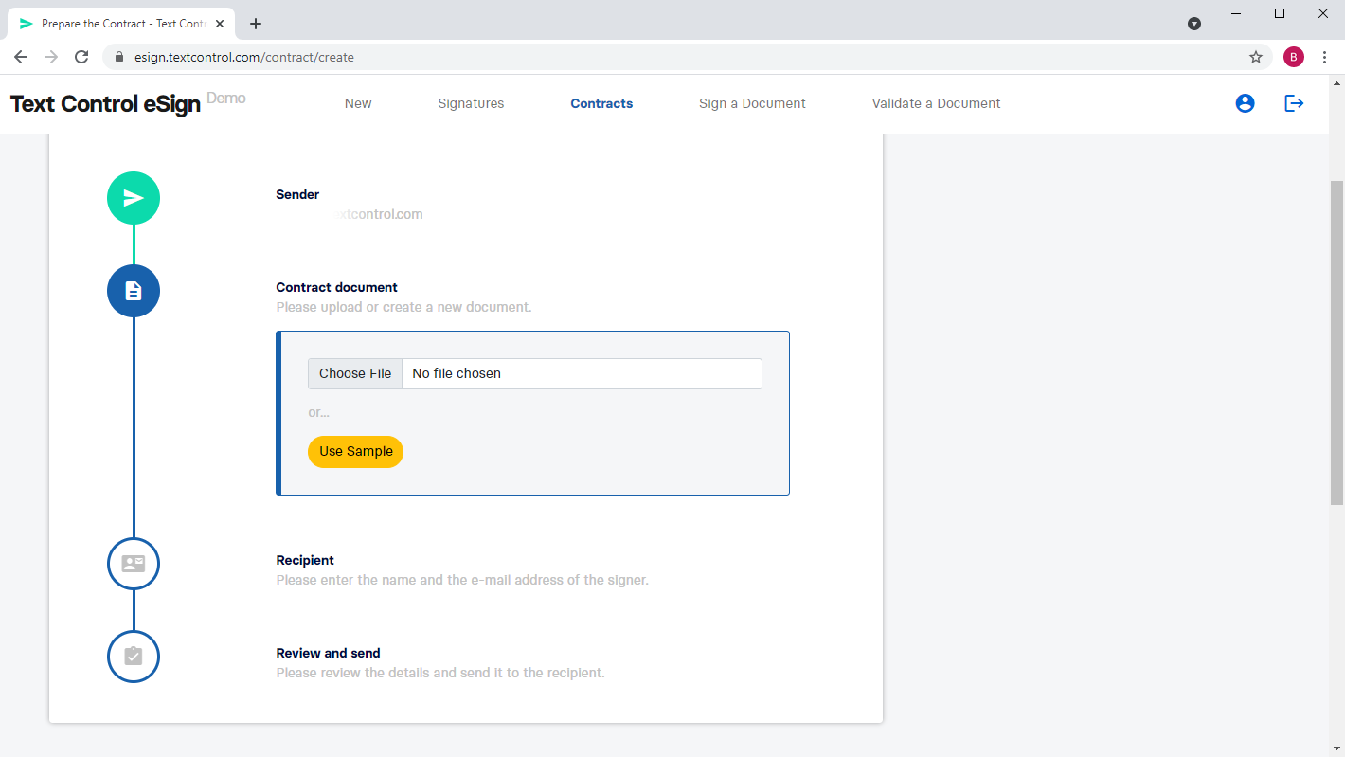The height and width of the screenshot is (757, 1345).
Task: View site security via the lock icon
Action: (x=118, y=57)
